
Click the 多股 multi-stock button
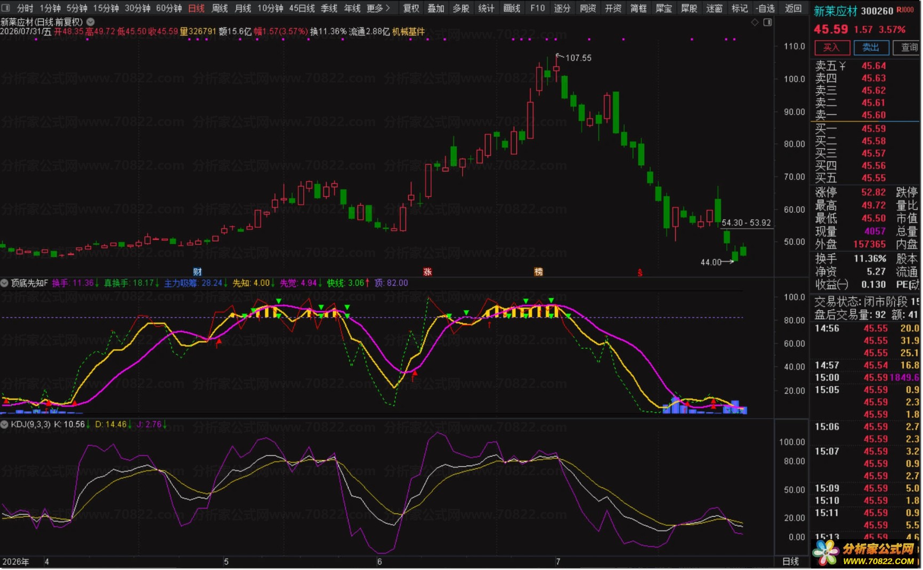pos(461,8)
